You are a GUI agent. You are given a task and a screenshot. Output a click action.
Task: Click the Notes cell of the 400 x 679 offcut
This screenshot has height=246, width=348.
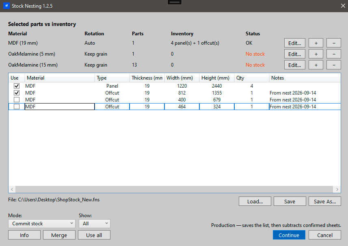click(x=305, y=99)
